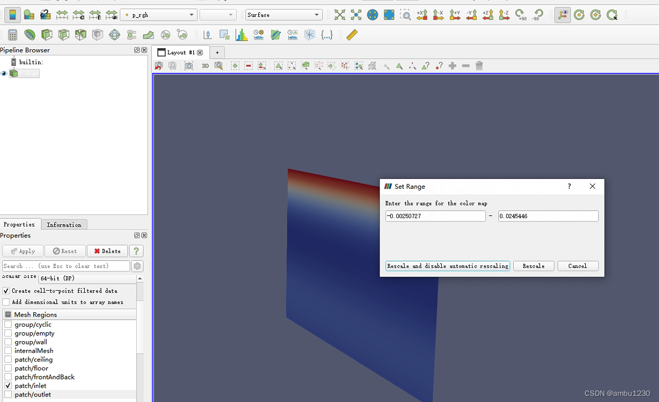This screenshot has height=402, width=659.
Task: Click the camera undo icon in view toolbar
Action: point(159,66)
